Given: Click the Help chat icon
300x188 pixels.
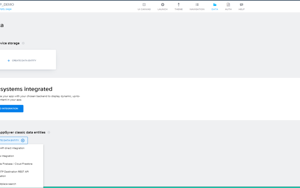Looking at the screenshot, I should (242, 5).
